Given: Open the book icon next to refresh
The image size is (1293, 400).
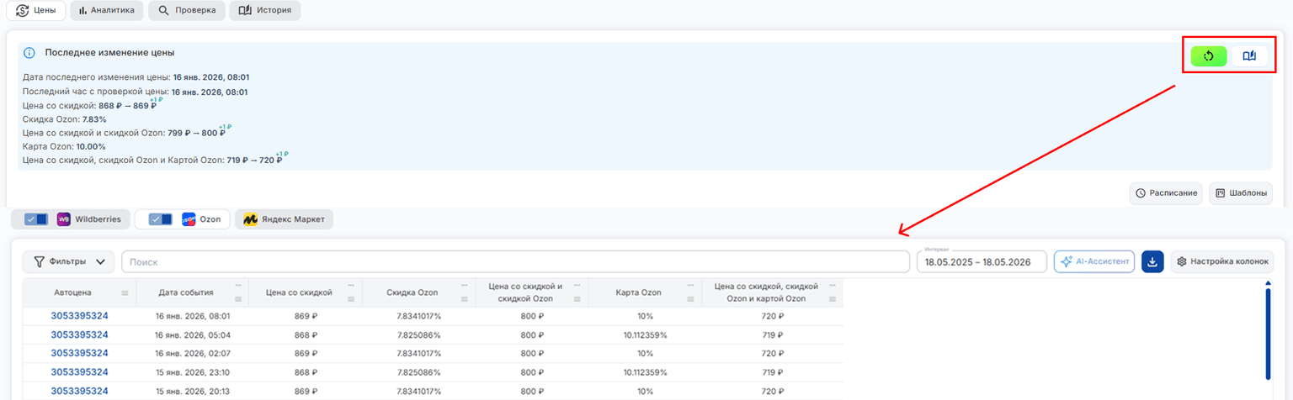Looking at the screenshot, I should click(x=1249, y=56).
